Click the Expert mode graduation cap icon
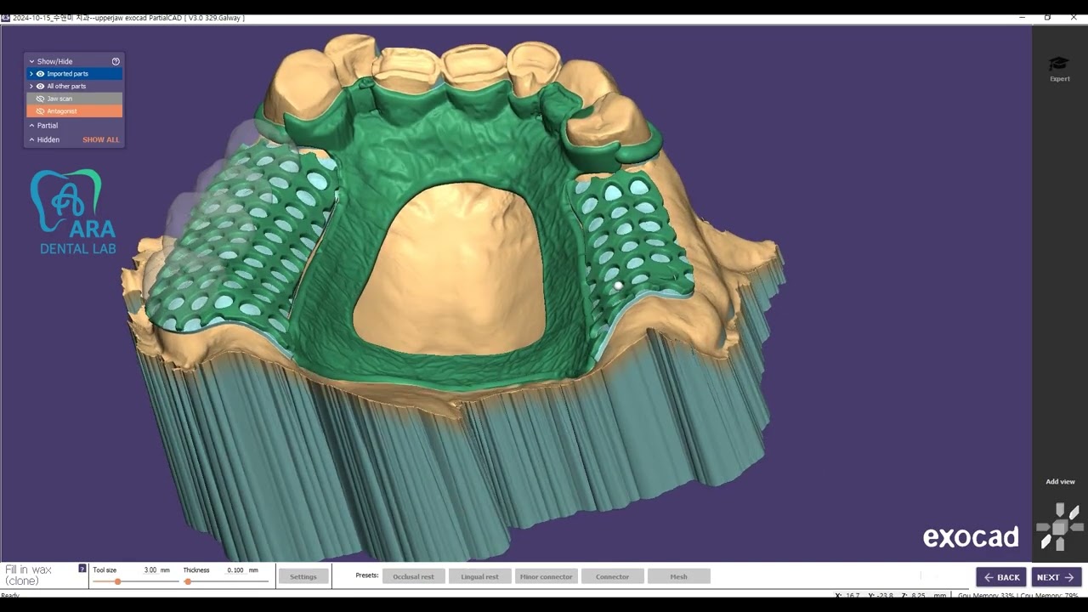This screenshot has width=1088, height=612. tap(1058, 64)
